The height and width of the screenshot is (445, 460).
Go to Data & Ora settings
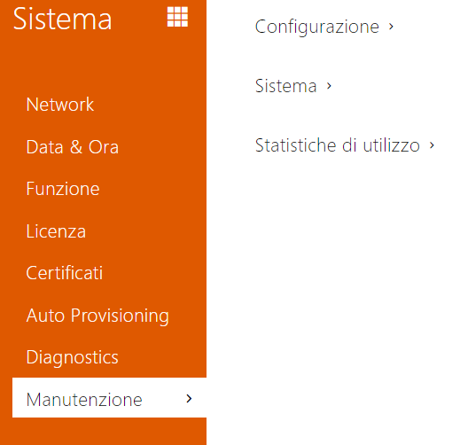(x=73, y=147)
